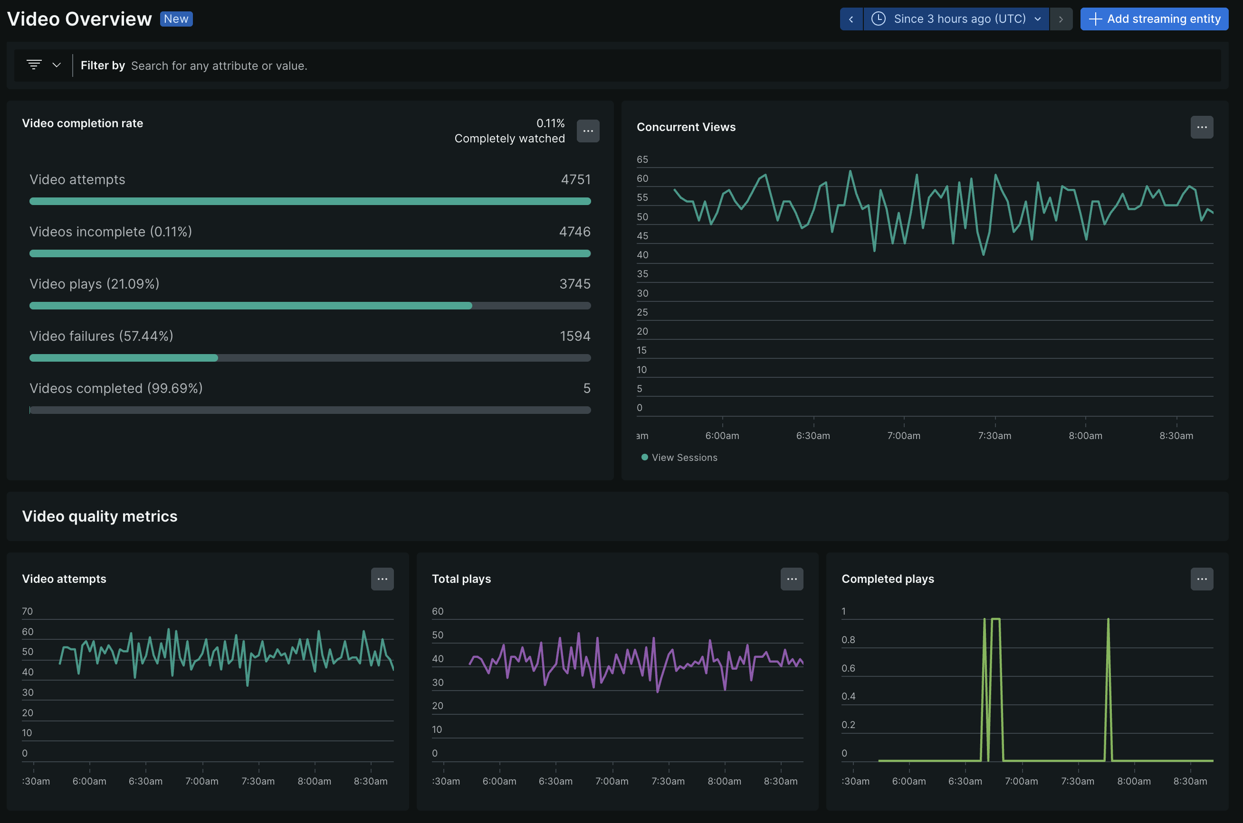1243x823 pixels.
Task: Open Completed plays chart ellipsis menu
Action: (1201, 579)
